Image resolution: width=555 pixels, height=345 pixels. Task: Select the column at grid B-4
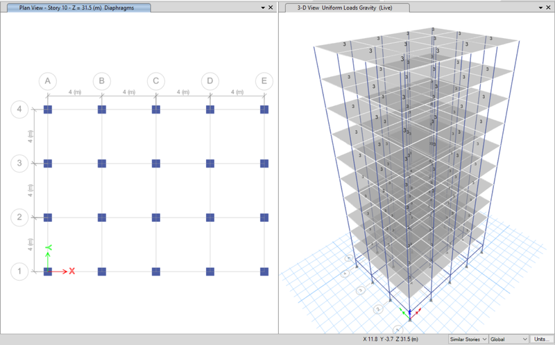pos(102,109)
